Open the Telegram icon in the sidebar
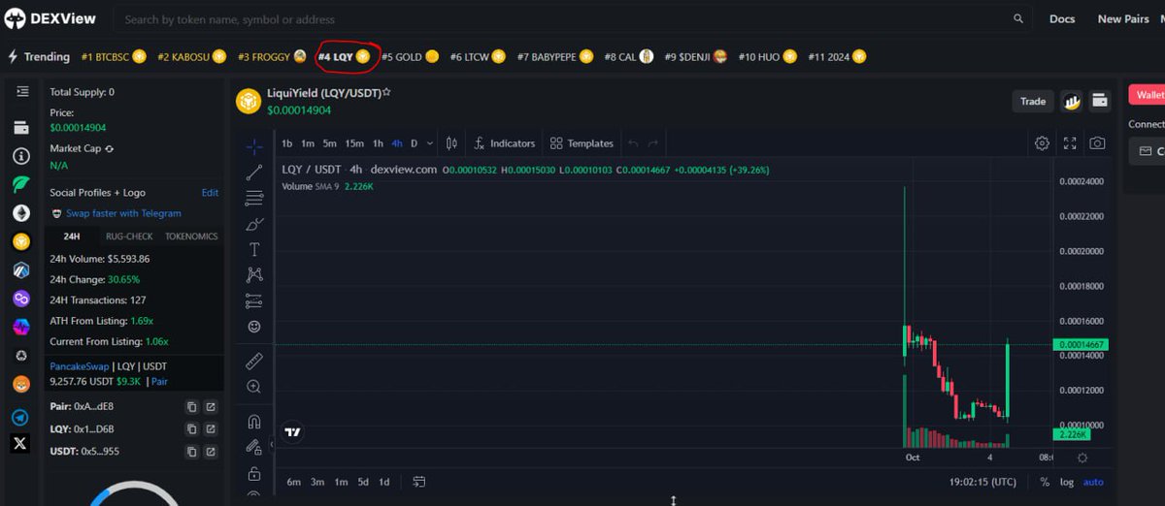 click(20, 418)
